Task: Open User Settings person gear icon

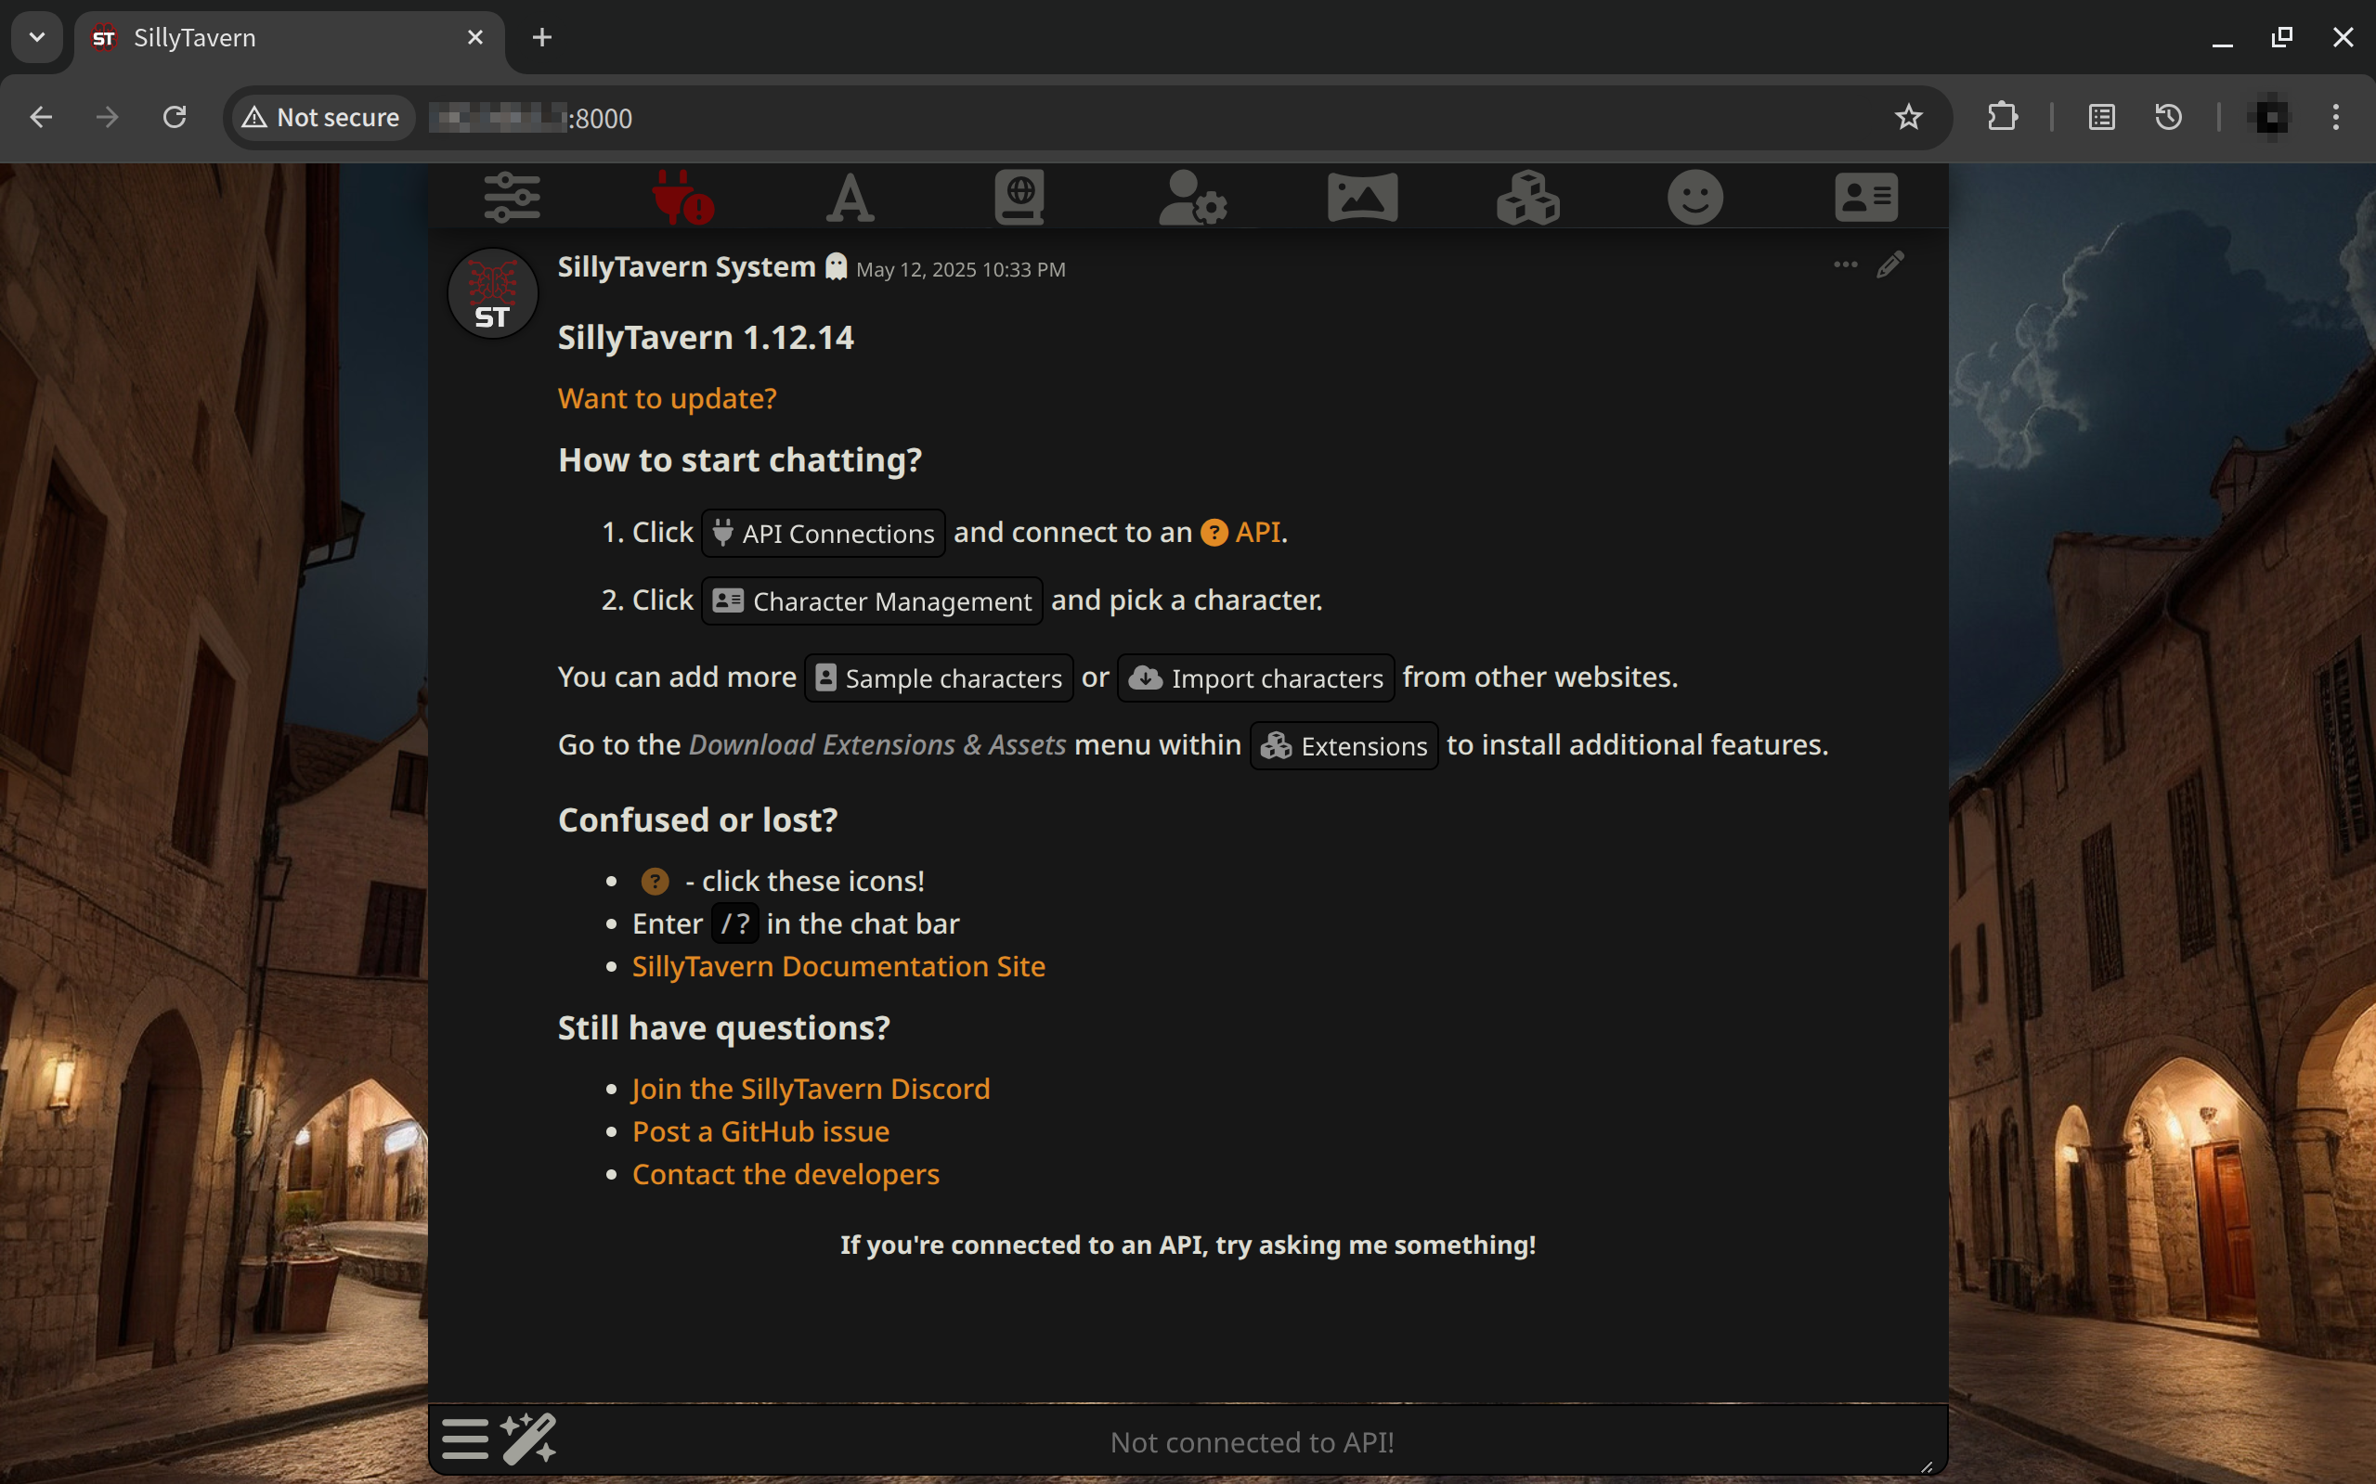Action: [1192, 198]
